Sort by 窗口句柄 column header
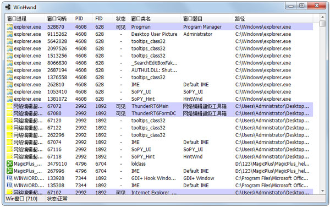Image resolution: width=330 pixels, height=207 pixels. 59,19
